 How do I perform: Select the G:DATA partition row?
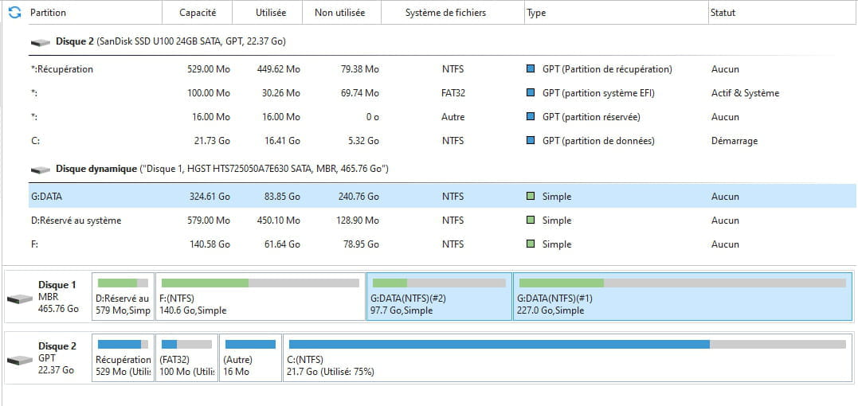442,196
